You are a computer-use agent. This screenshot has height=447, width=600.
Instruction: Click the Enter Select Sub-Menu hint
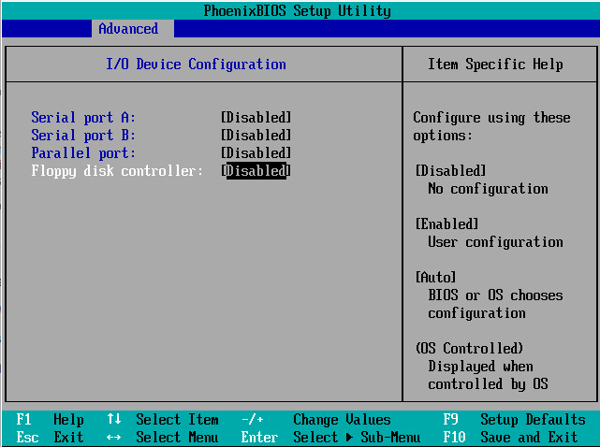[x=330, y=437]
